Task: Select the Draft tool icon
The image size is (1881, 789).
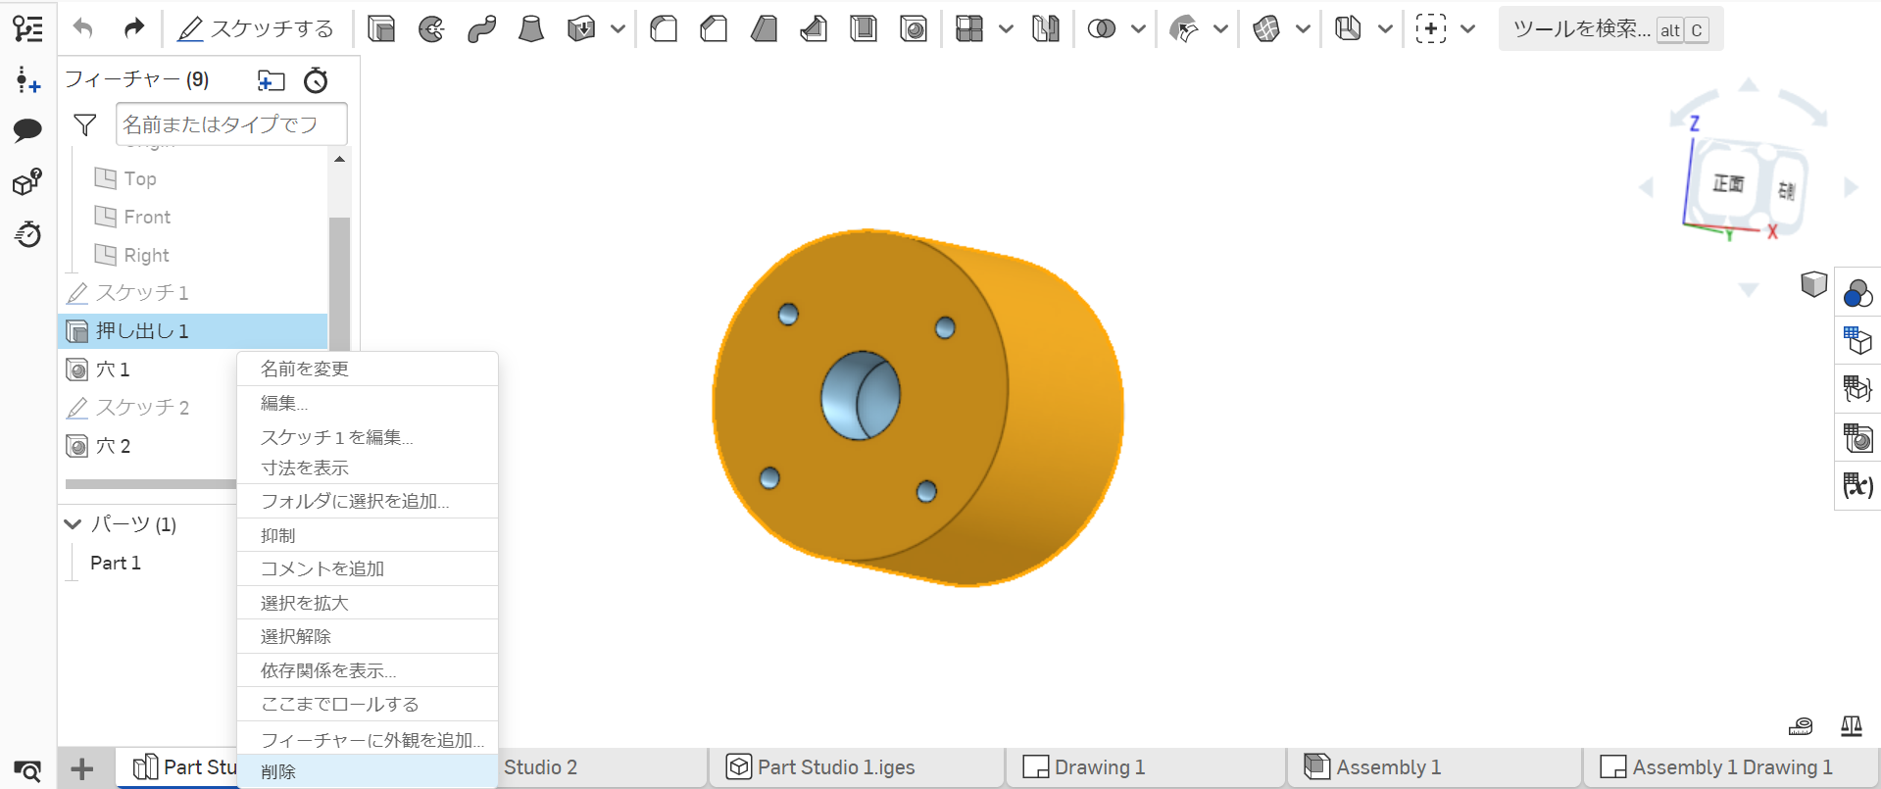Action: click(764, 29)
